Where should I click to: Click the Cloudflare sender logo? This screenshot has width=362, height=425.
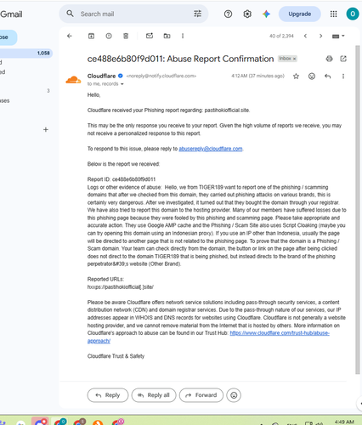(73, 80)
